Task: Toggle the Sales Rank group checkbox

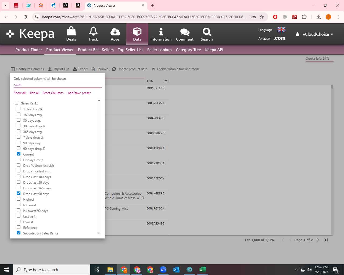Action: 17,103
